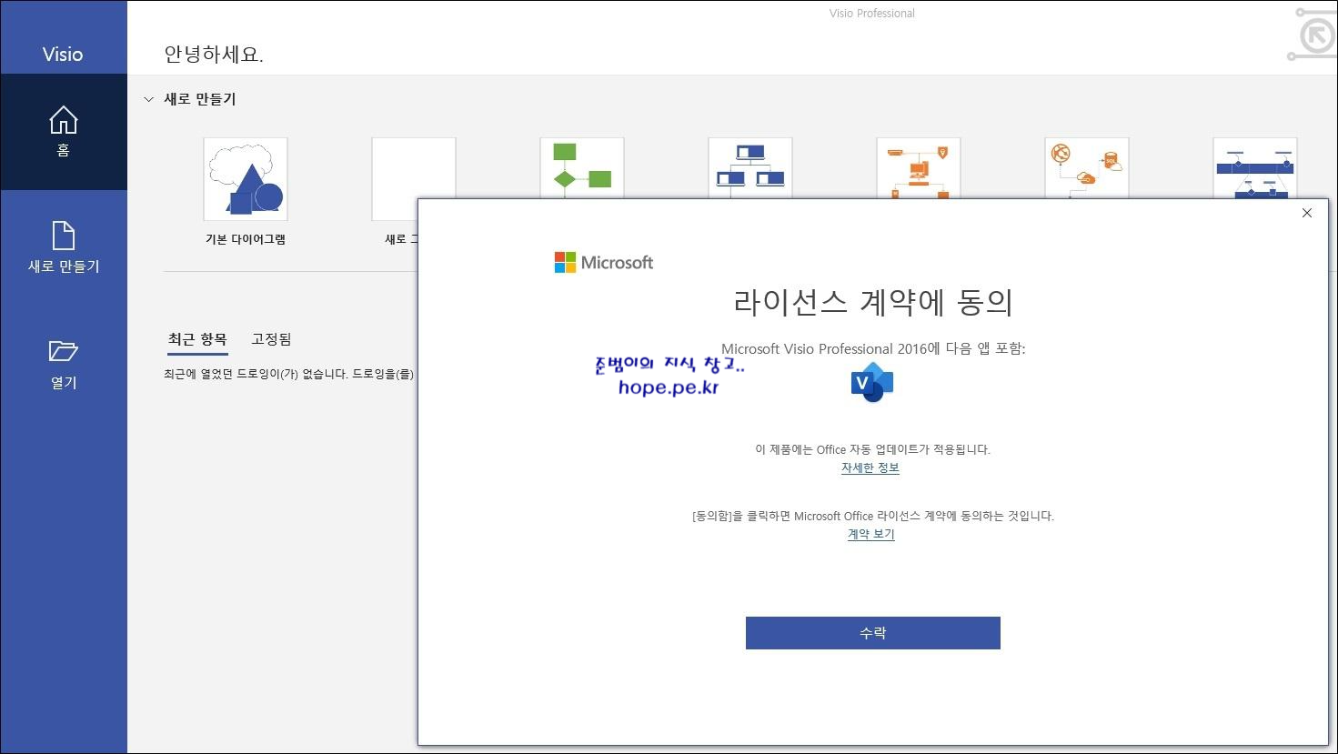Collapse the 새로 만들기 section chevron
Image resolution: width=1338 pixels, height=754 pixels.
pyautogui.click(x=149, y=99)
